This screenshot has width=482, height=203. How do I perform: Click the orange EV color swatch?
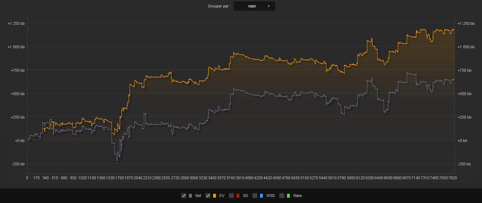215,196
